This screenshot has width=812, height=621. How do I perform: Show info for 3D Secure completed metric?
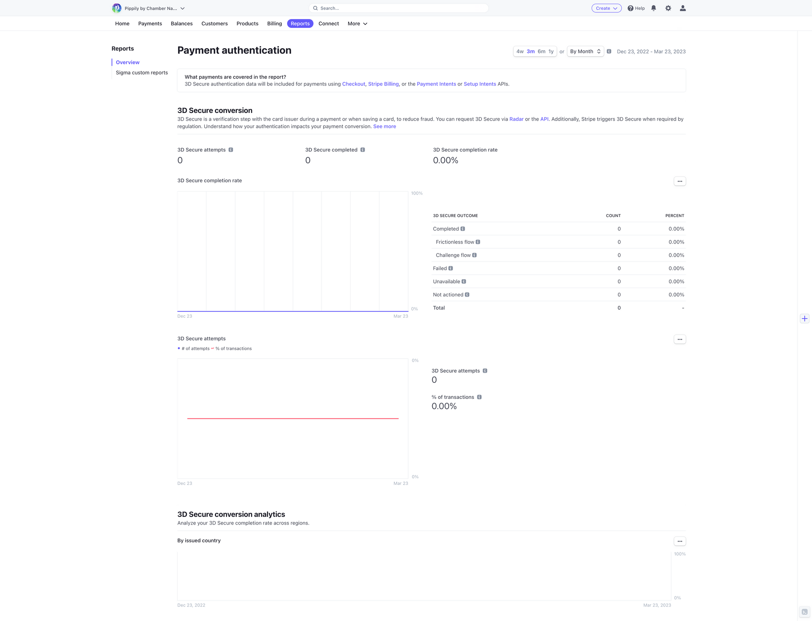[x=363, y=150]
